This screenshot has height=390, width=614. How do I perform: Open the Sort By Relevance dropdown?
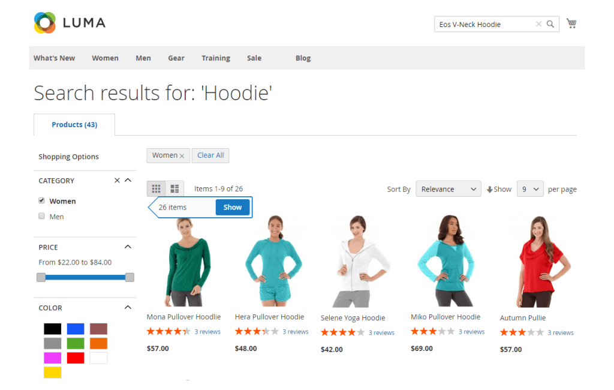click(449, 189)
